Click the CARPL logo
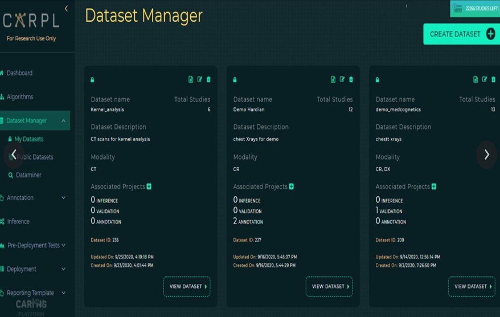 [31, 21]
